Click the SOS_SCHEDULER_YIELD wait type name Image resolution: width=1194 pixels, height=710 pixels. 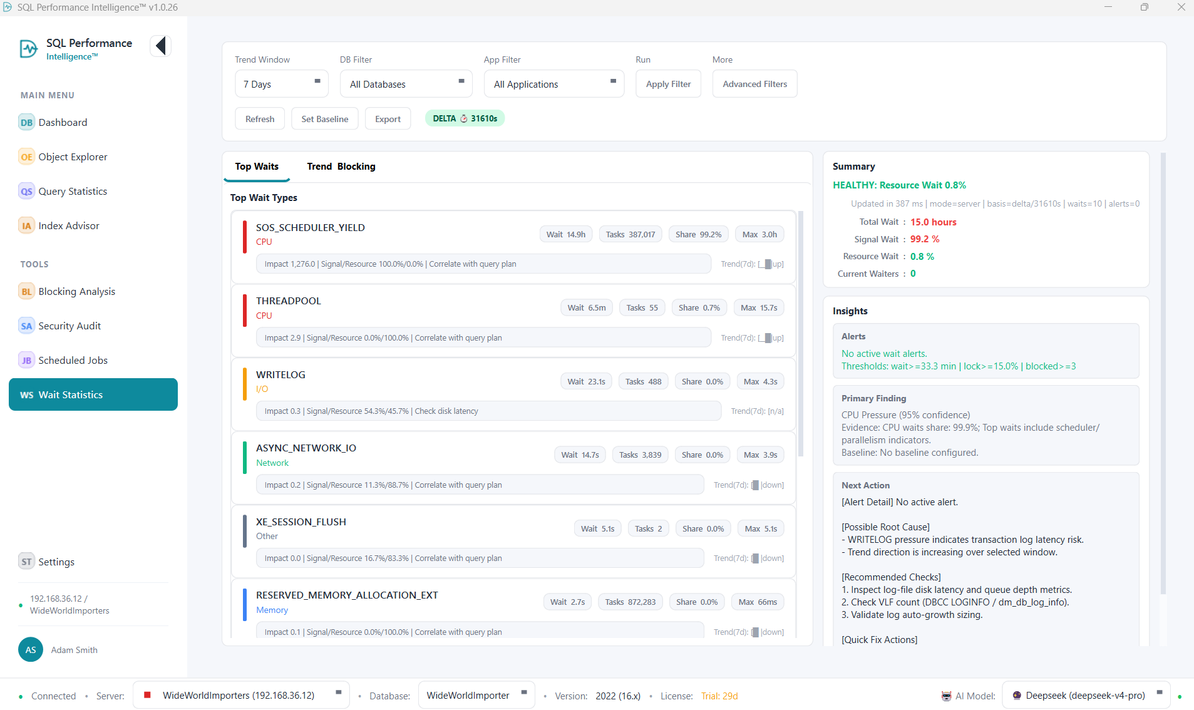tap(310, 228)
